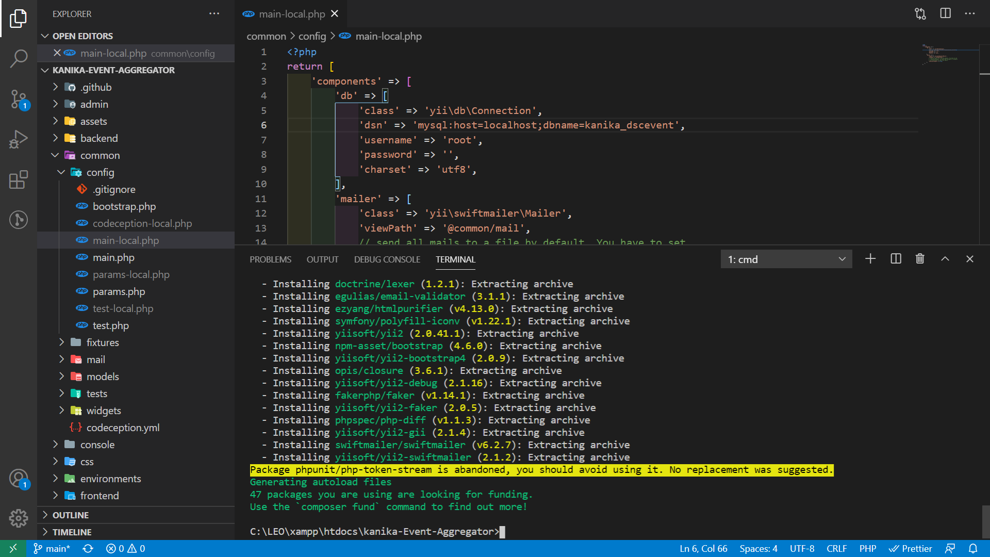Close the main-local.php editor tab
The image size is (990, 557).
(x=335, y=14)
